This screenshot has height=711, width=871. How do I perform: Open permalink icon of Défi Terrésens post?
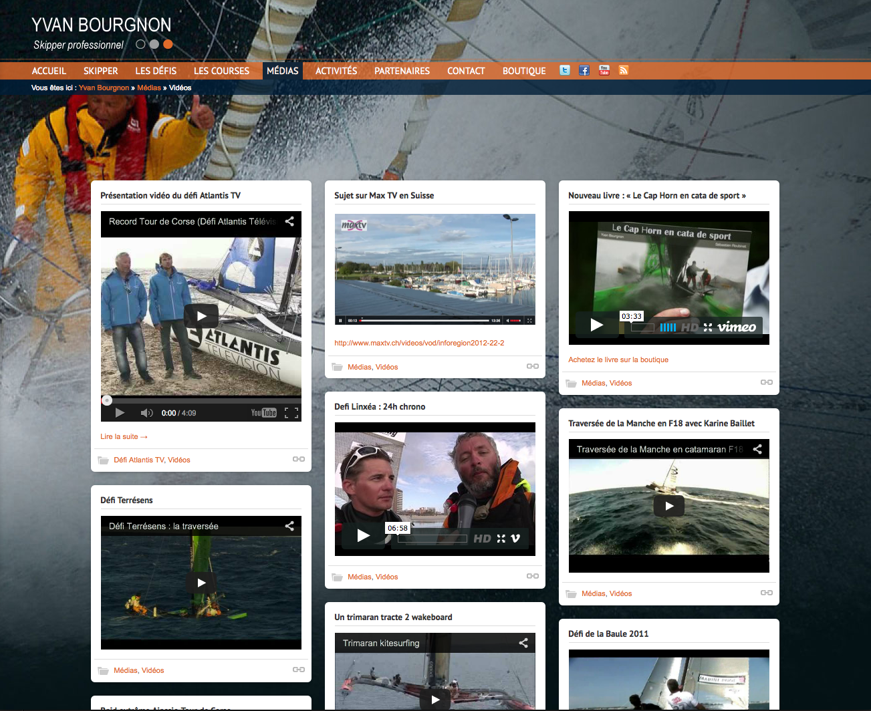tap(299, 670)
